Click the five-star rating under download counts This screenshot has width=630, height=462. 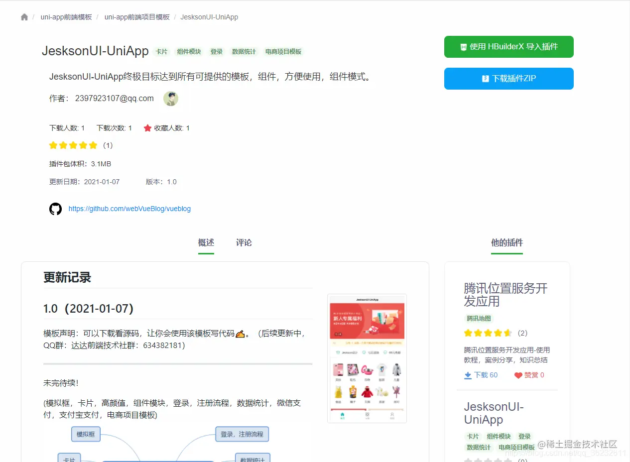pyautogui.click(x=73, y=145)
